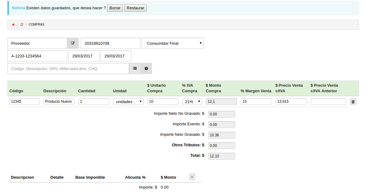Click the Proveedor input field
Screen dimensions: 373x195
pos(37,43)
